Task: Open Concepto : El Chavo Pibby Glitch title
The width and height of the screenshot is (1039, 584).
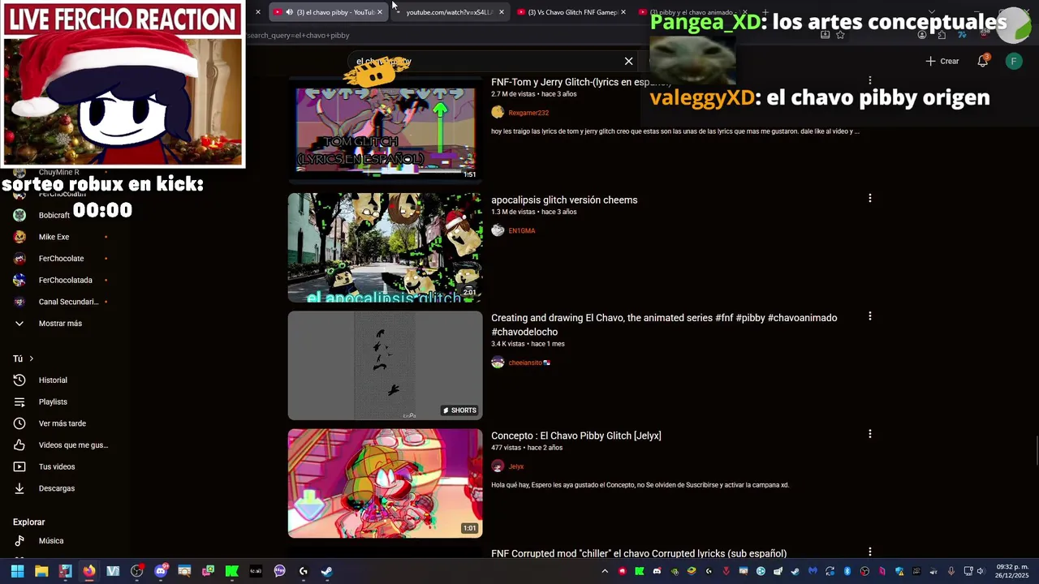Action: pos(576,436)
